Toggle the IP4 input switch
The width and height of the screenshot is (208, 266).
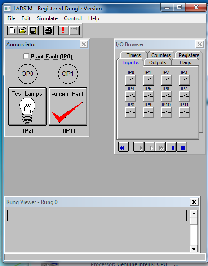pos(130,96)
